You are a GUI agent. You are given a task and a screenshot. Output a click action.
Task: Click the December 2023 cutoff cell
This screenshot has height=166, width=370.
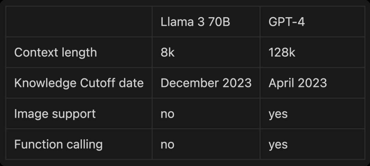point(206,83)
